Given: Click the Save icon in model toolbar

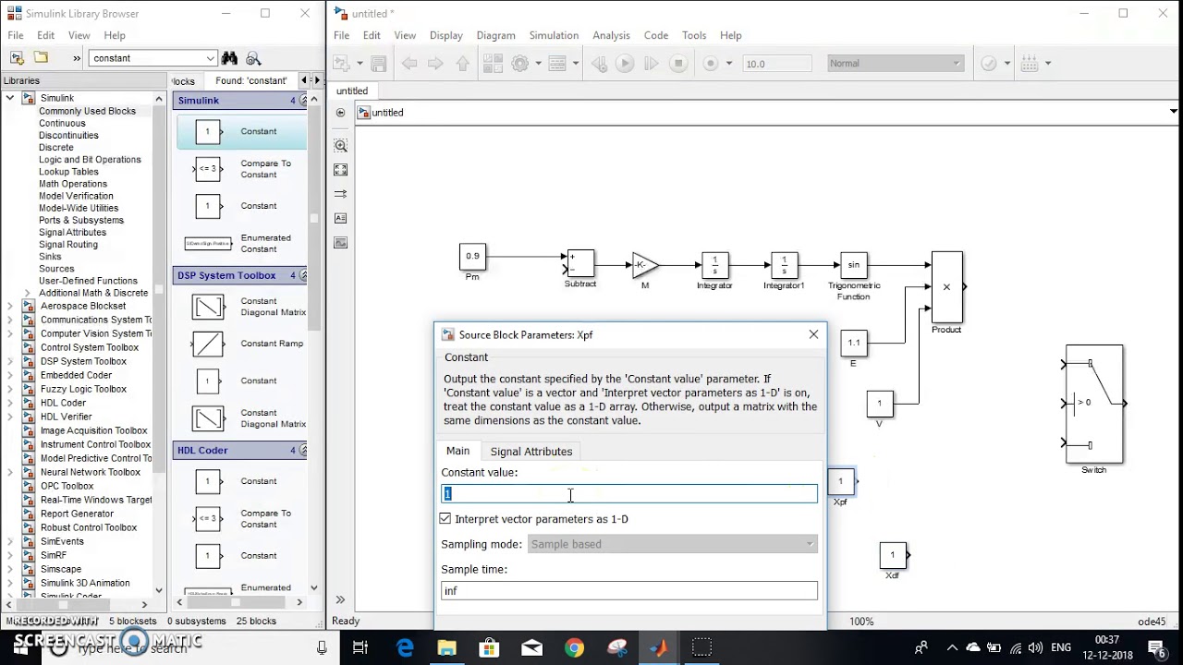Looking at the screenshot, I should pyautogui.click(x=378, y=64).
